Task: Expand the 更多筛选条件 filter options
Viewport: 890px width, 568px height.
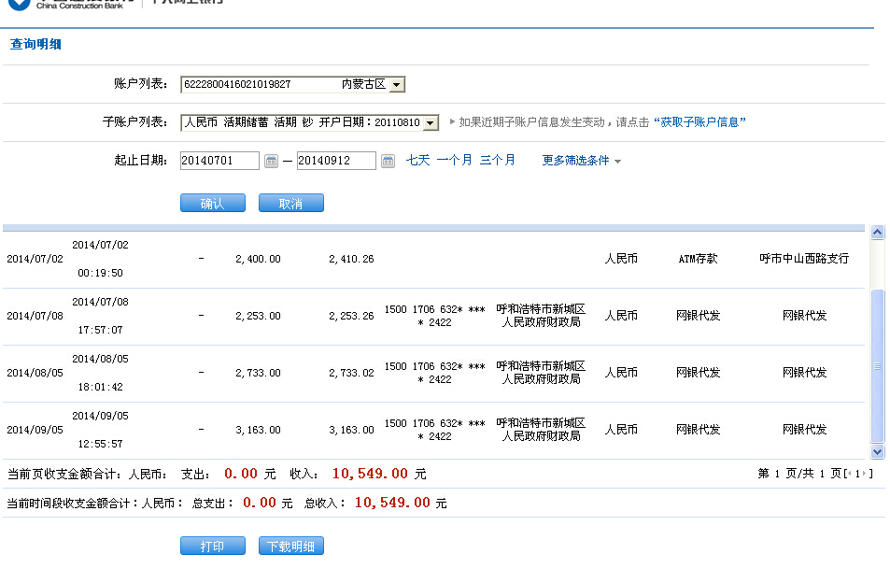Action: click(x=581, y=161)
